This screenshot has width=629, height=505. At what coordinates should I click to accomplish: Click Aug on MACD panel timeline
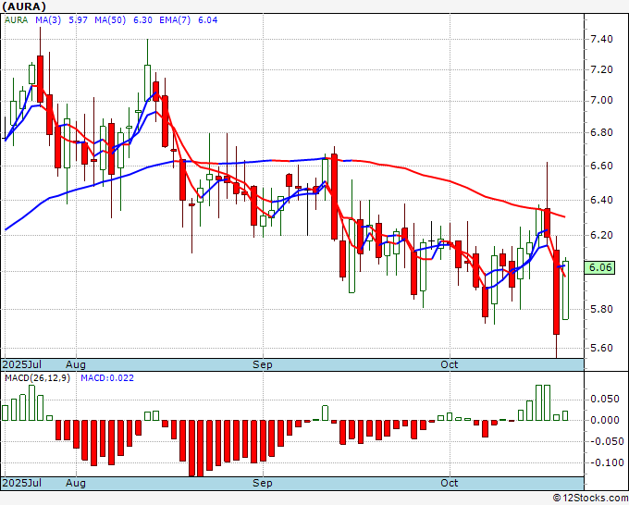coord(76,483)
